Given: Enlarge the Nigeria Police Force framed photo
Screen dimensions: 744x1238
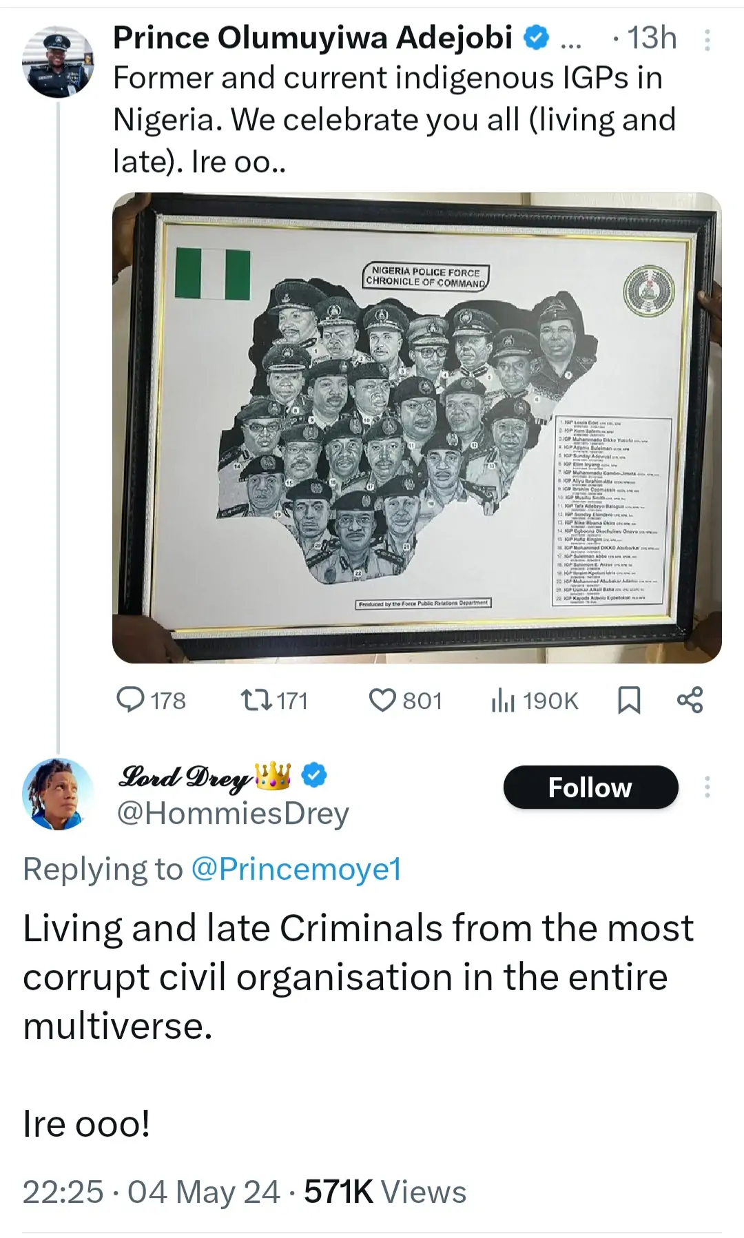Looking at the screenshot, I should pos(417,427).
